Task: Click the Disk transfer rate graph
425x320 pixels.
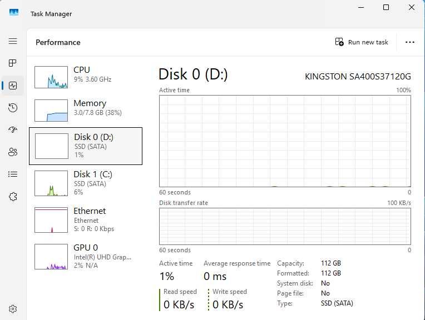Action: [285, 226]
